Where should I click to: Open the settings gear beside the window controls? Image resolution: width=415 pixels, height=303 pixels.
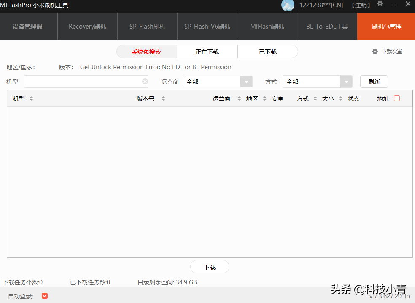tap(379, 4)
